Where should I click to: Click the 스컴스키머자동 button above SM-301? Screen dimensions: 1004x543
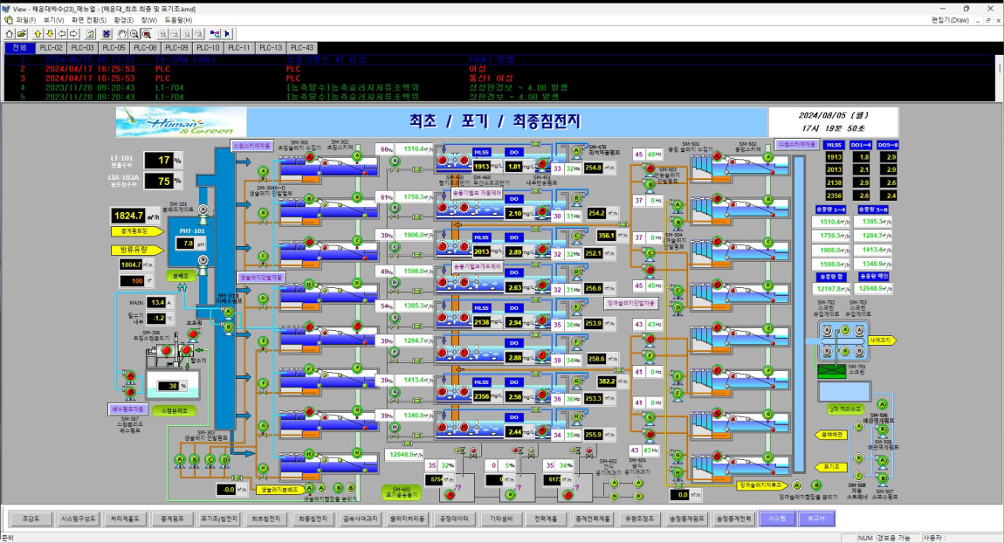(x=251, y=146)
